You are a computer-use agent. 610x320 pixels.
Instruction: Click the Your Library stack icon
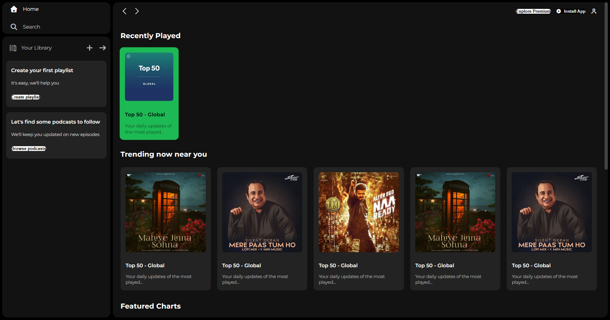13,48
